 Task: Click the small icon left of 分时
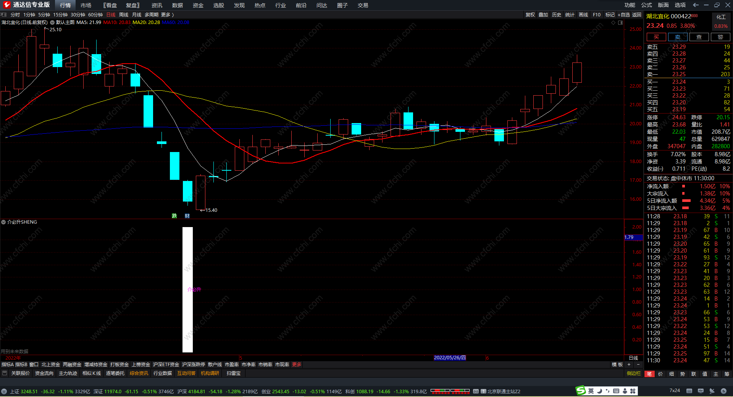point(4,14)
